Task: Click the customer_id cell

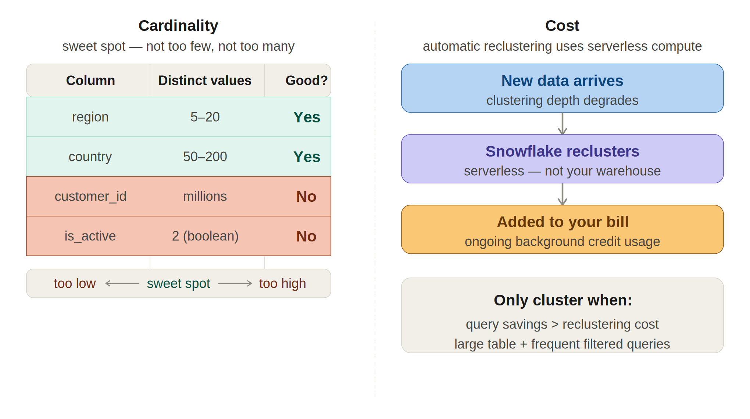Action: pyautogui.click(x=90, y=196)
